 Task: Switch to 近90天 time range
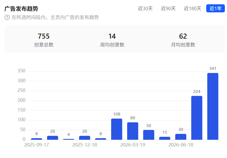(x=168, y=9)
